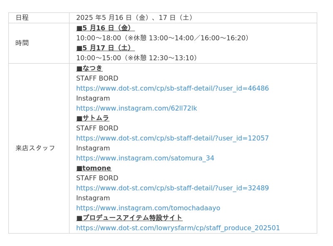Image resolution: width=333 pixels, height=246 pixels.
Task: Click the 来店スタッフ row label cell
Action: pos(39,148)
